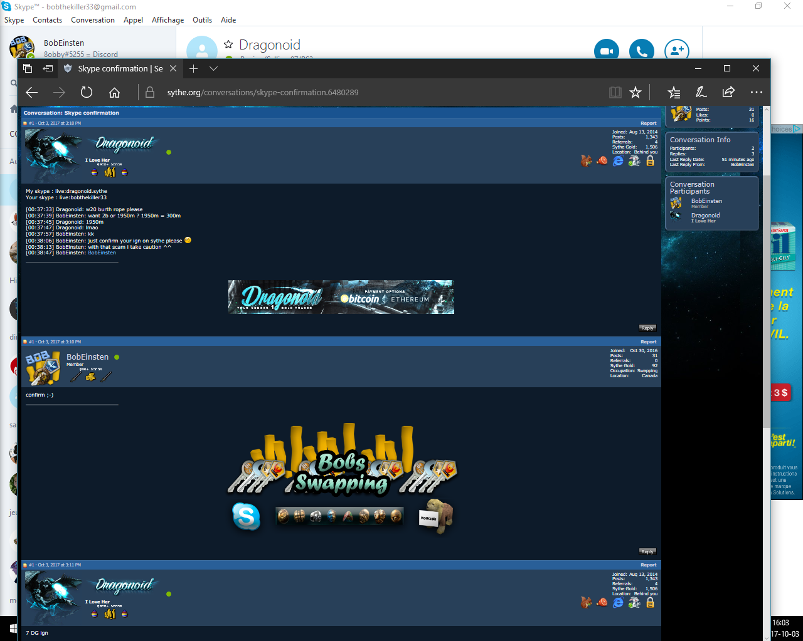Image resolution: width=803 pixels, height=641 pixels.
Task: Open the Windows Start menu
Action: [13, 628]
